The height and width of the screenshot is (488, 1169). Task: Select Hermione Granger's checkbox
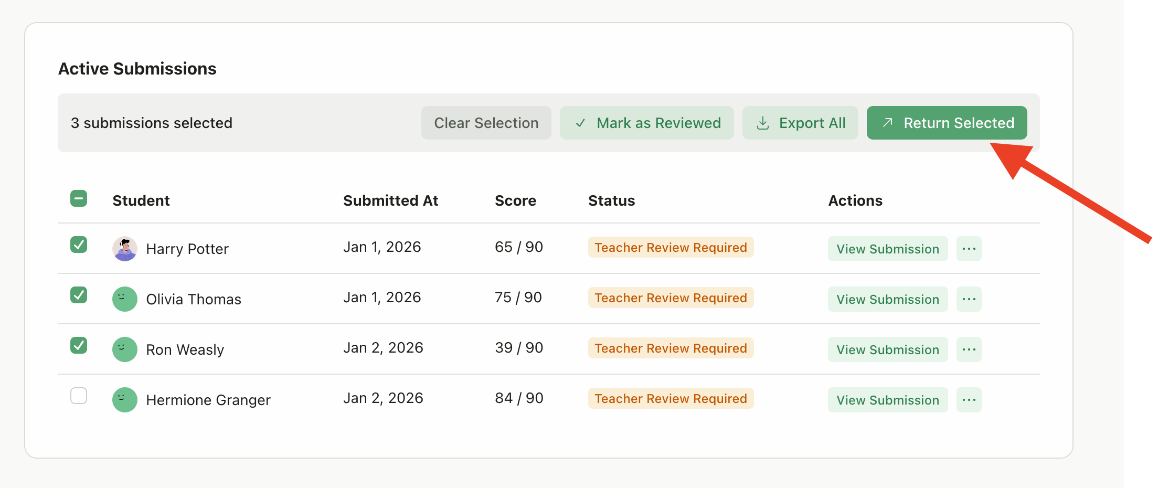pos(79,396)
